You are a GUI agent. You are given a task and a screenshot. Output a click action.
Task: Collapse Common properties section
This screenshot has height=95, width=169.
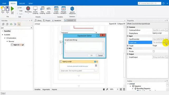point(128,27)
